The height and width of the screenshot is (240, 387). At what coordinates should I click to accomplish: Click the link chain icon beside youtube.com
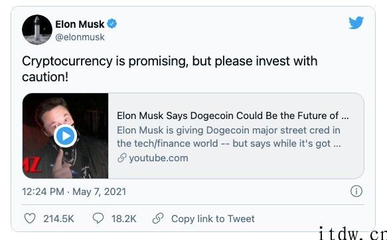click(122, 158)
